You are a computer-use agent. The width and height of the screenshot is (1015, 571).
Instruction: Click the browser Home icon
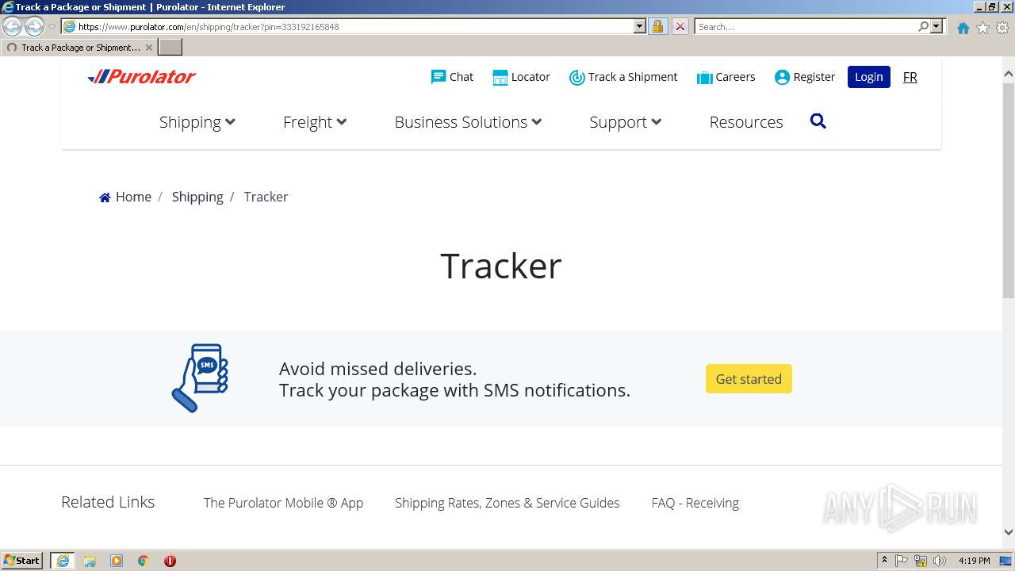point(963,28)
